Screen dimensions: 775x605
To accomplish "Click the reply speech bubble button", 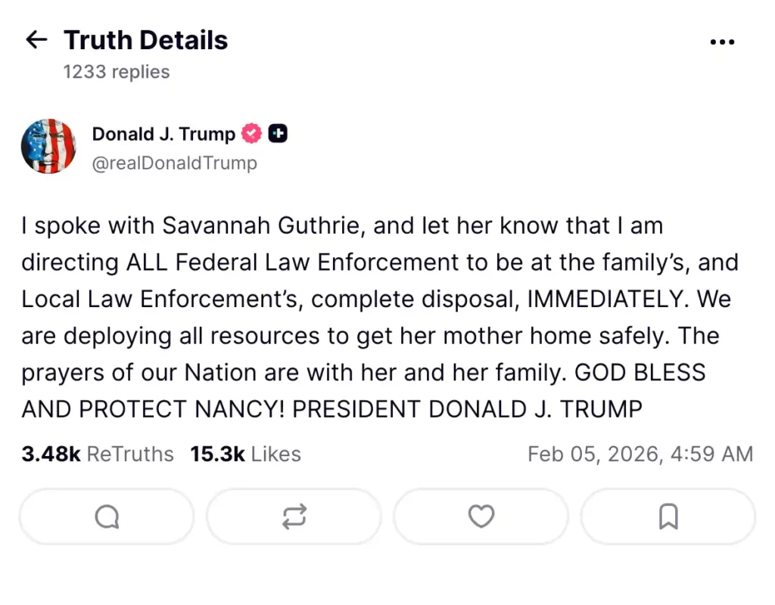I will pyautogui.click(x=107, y=517).
